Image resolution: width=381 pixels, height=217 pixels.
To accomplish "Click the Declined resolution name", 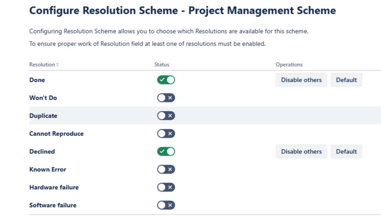I will pos(42,152).
